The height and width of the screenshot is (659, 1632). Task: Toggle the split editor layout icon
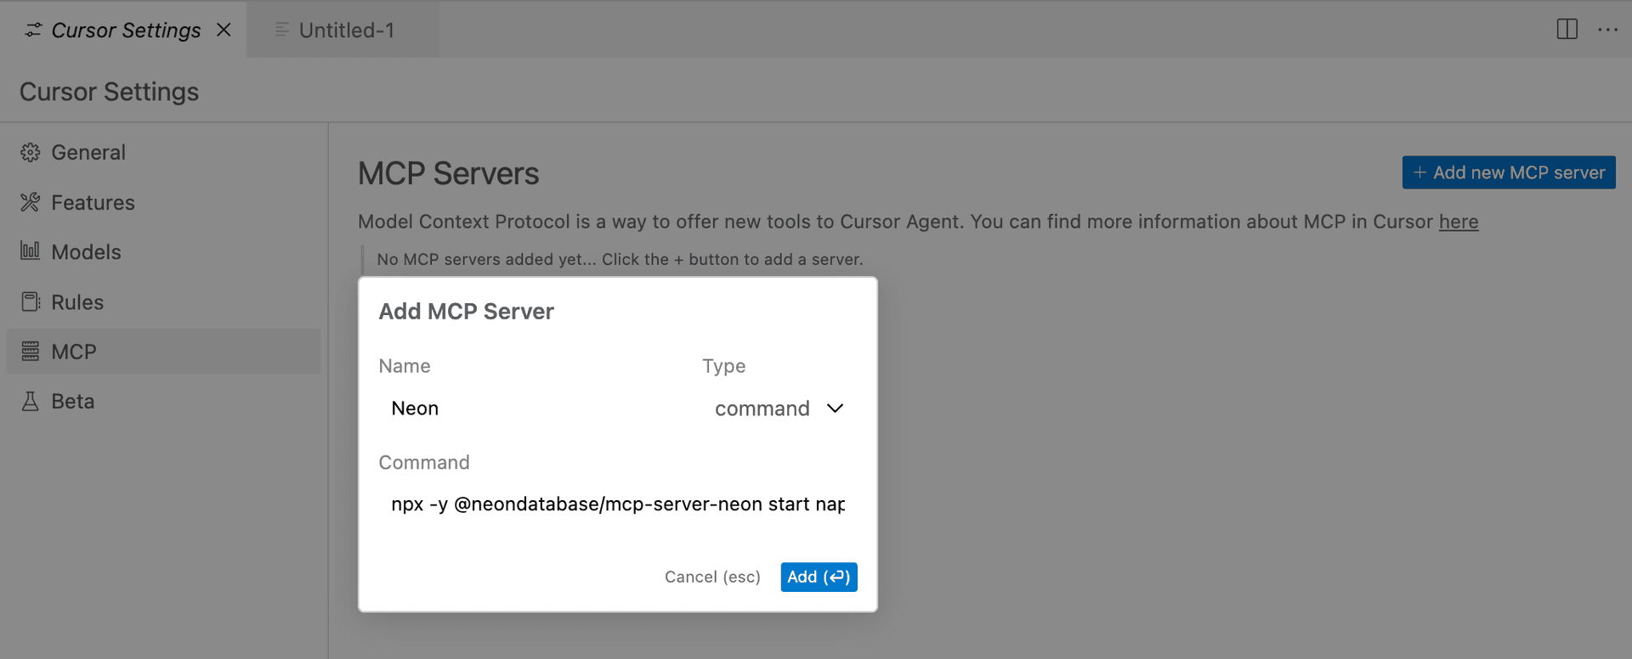tap(1567, 30)
